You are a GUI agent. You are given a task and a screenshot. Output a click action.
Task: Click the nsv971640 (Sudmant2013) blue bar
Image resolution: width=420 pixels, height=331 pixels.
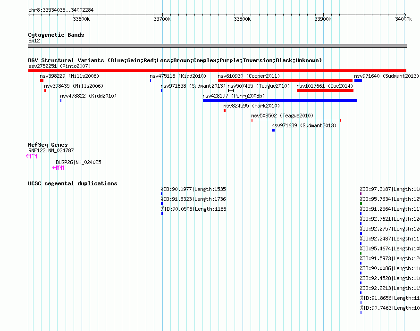[358, 81]
